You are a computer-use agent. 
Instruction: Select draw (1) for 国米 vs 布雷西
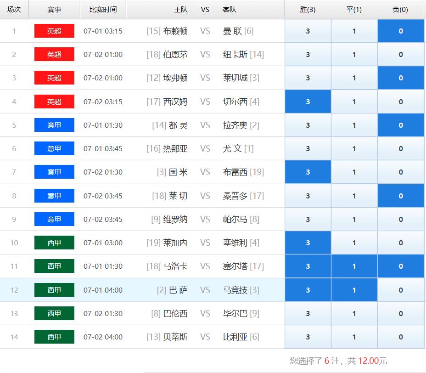(354, 172)
